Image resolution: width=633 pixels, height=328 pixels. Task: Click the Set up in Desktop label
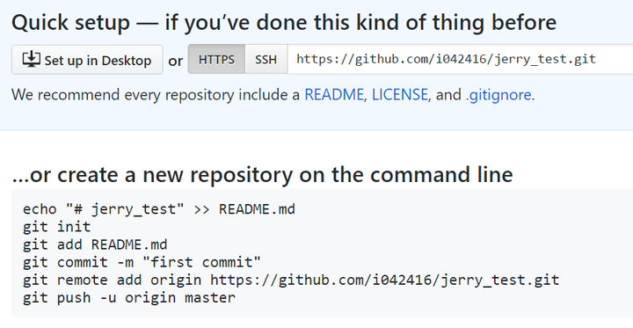pyautogui.click(x=98, y=61)
